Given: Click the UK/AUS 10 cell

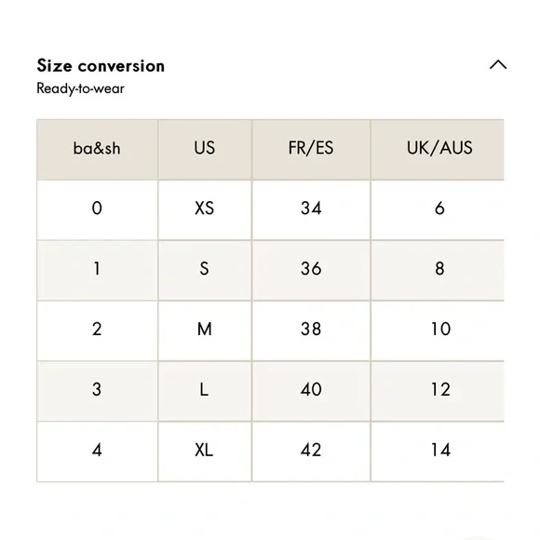Looking at the screenshot, I should pos(438,331).
